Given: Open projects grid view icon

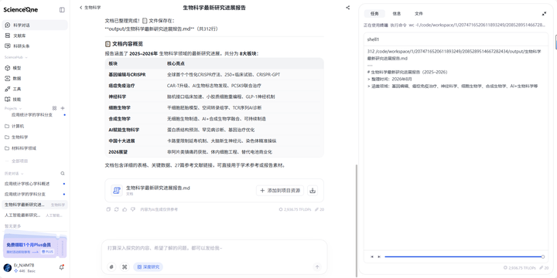Looking at the screenshot, I should point(54,108).
